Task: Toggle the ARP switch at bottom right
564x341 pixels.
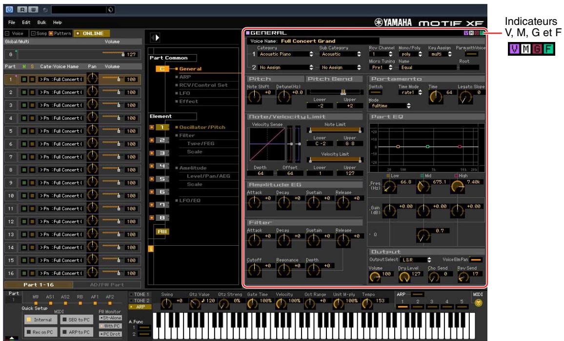Action: (417, 294)
